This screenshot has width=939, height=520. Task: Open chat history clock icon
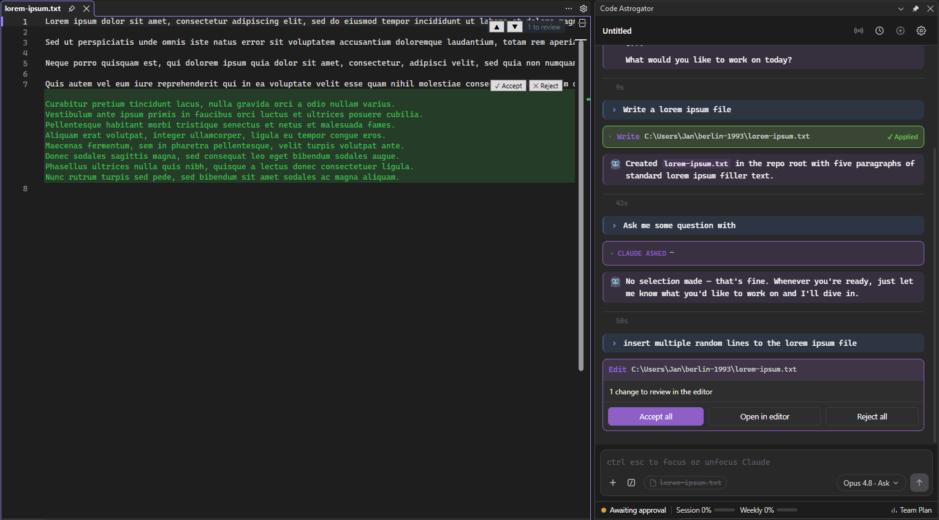click(x=880, y=31)
